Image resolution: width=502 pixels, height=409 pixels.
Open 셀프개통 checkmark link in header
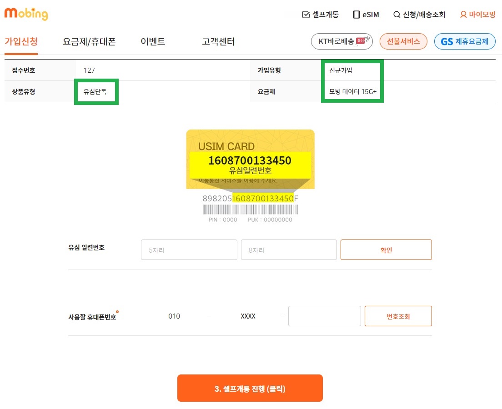(320, 15)
